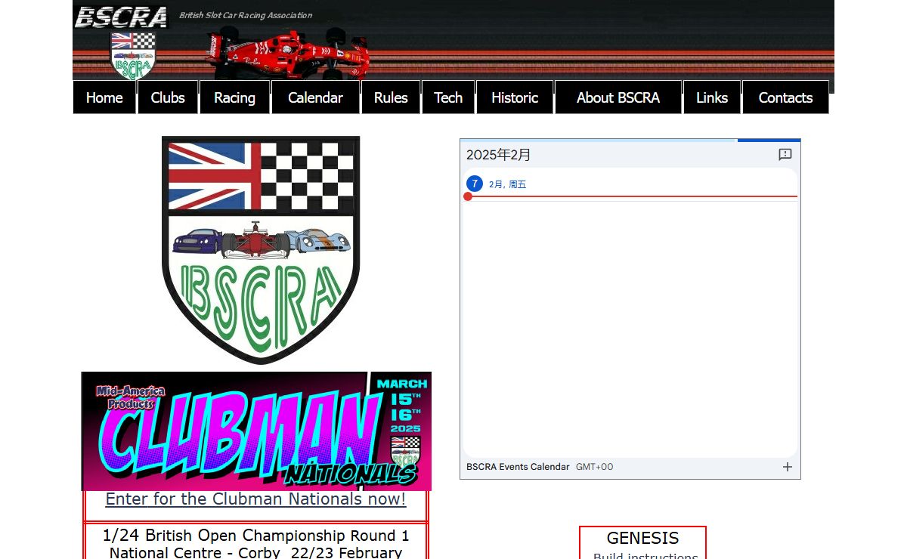Open the GENESIS build instructions link
Screen dimensions: 907x559
(x=645, y=554)
